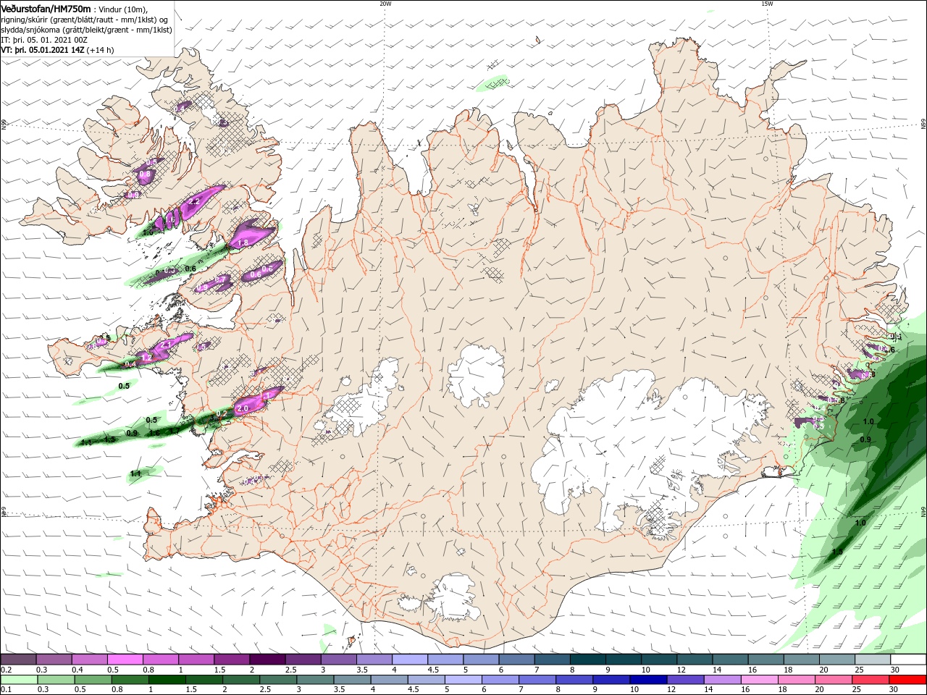Choose the light pink legend swatch labeled 16
Viewport: 927px width, 695px height.
coord(759,680)
